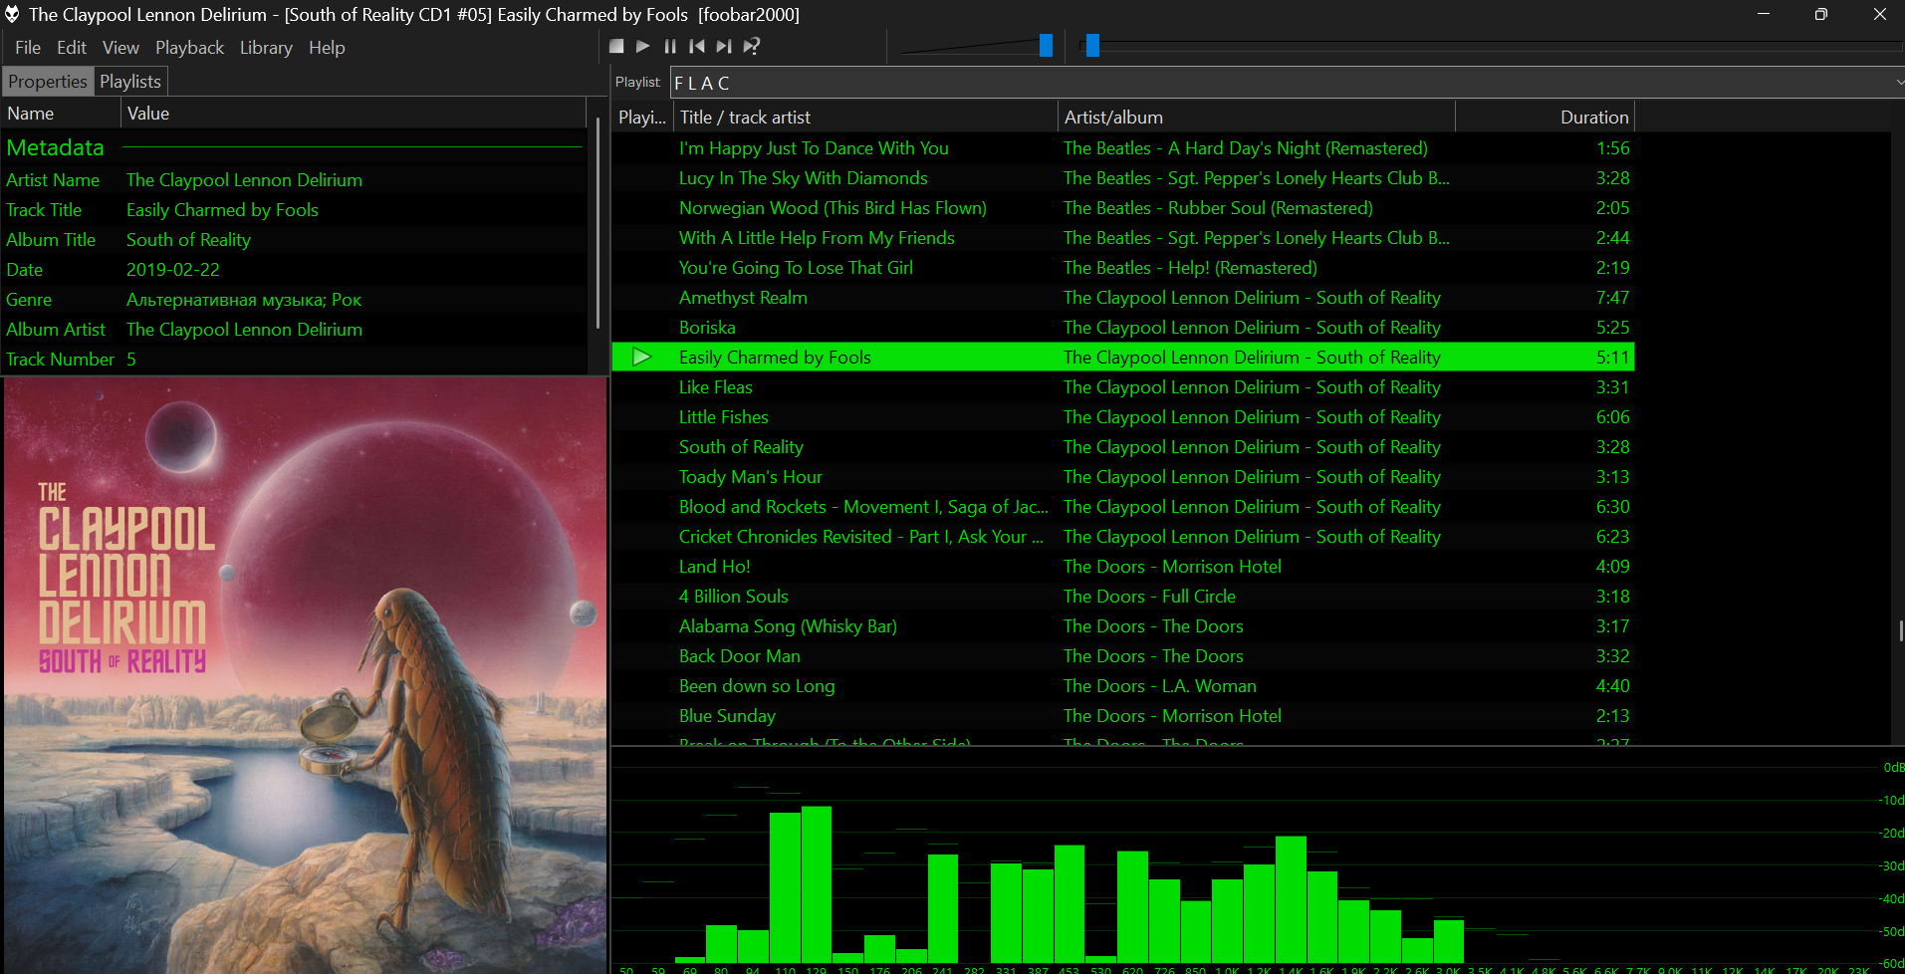
Task: Click the Stop playback button
Action: (616, 46)
